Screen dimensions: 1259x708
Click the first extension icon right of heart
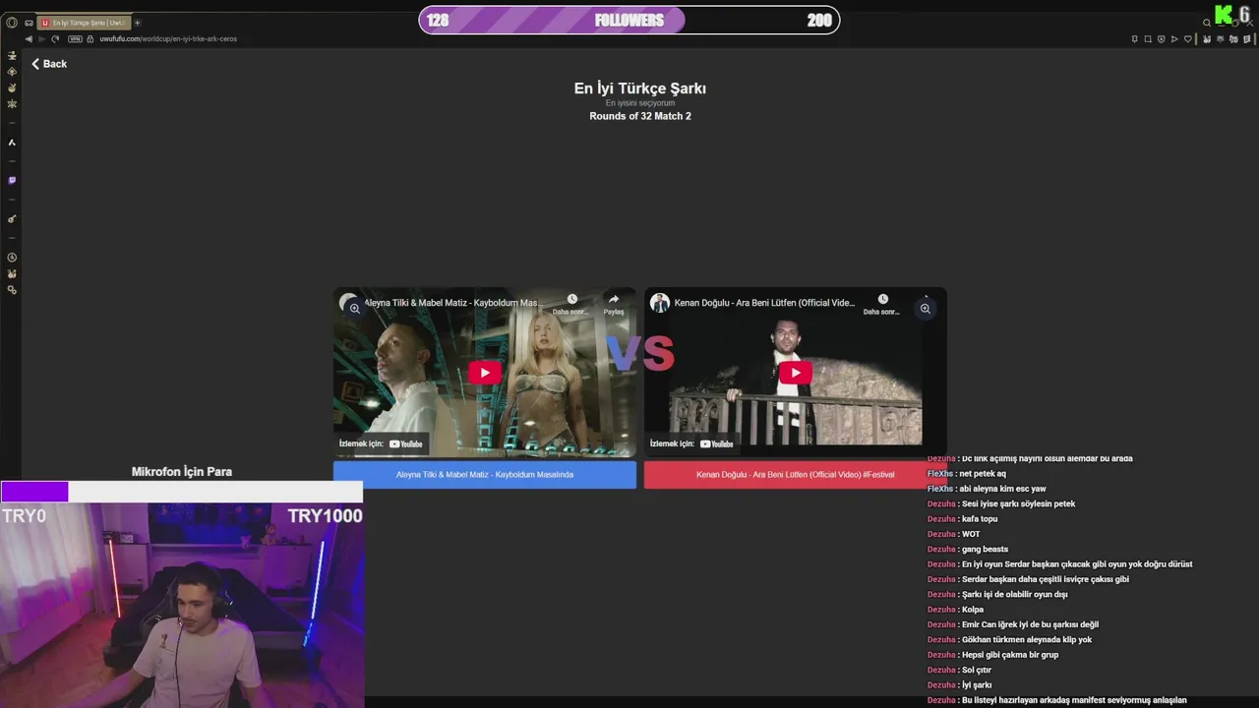[x=1207, y=39]
